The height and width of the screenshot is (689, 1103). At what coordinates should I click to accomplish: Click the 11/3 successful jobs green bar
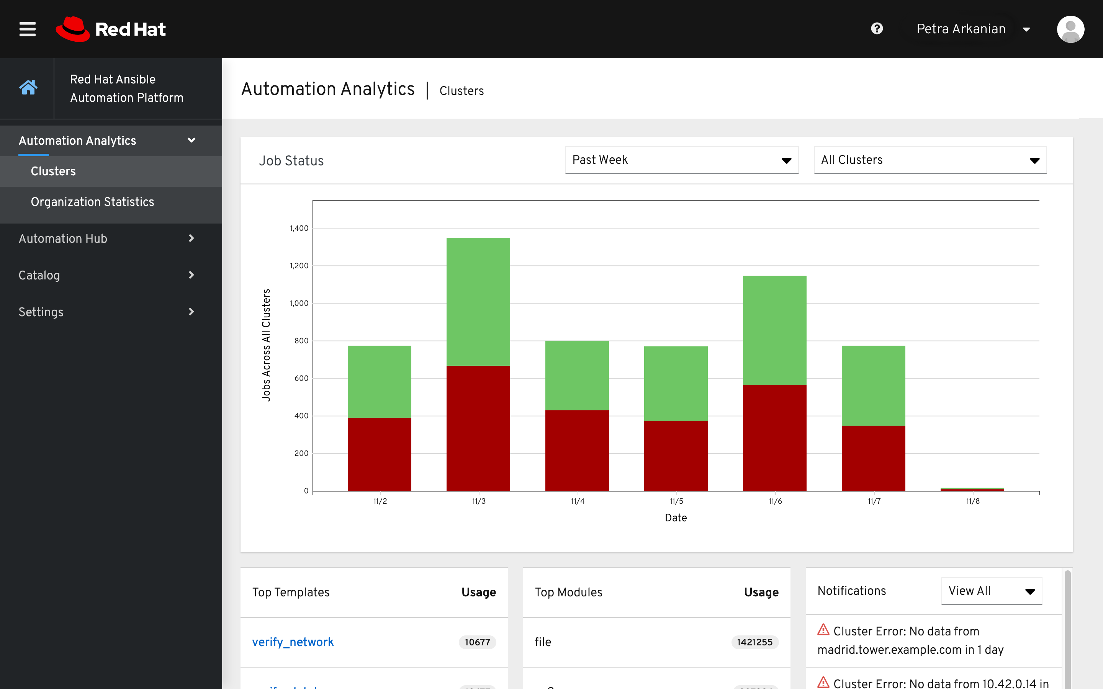(478, 302)
